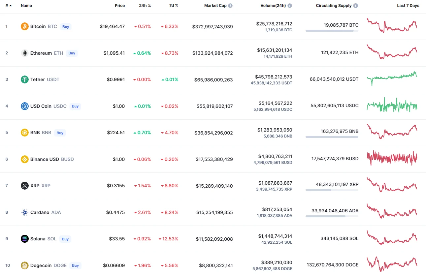The height and width of the screenshot is (275, 426).
Task: Sort table by Price column header
Action: click(x=119, y=6)
